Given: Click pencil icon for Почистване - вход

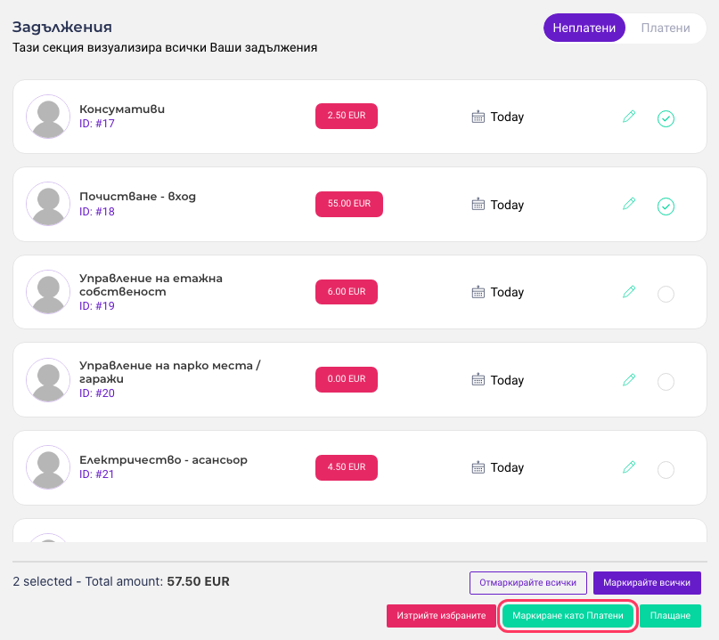Looking at the screenshot, I should pyautogui.click(x=629, y=204).
